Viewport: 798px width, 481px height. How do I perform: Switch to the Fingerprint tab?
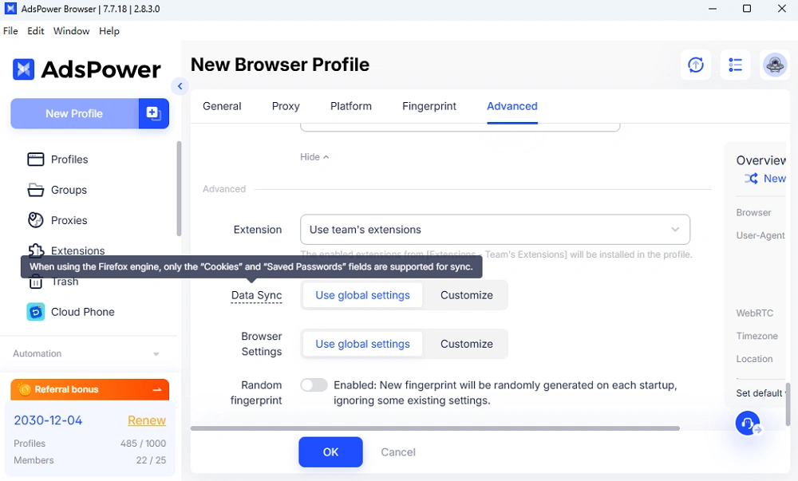429,106
